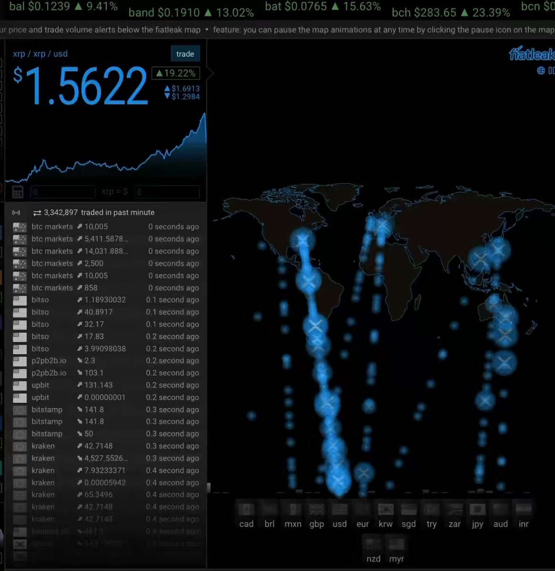This screenshot has height=571, width=555.
Task: Select the myr currency flag
Action: click(x=396, y=544)
